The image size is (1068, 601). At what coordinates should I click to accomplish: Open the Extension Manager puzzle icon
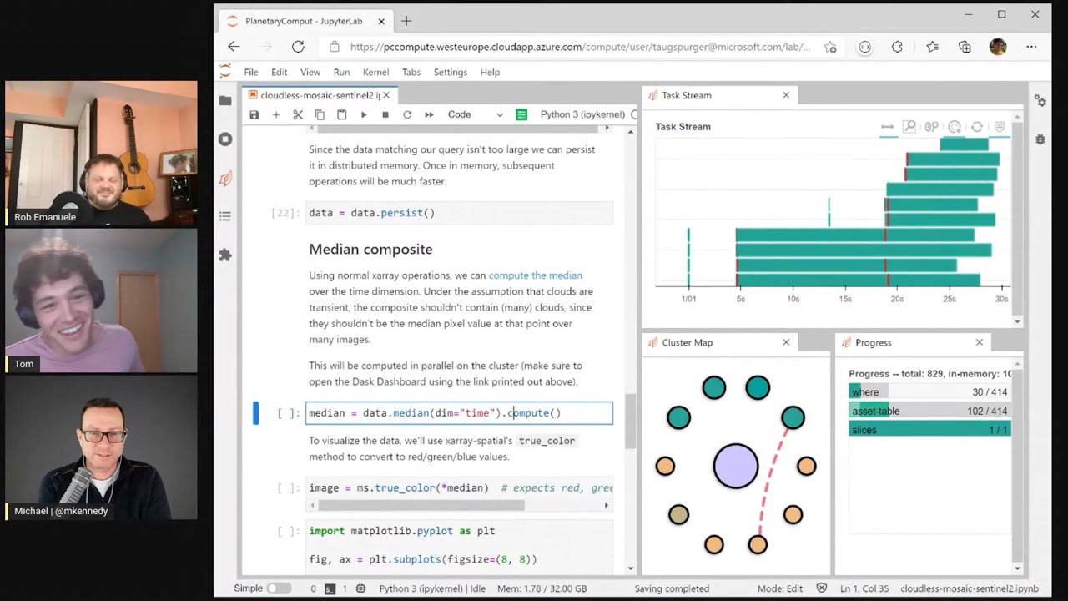[x=225, y=255]
